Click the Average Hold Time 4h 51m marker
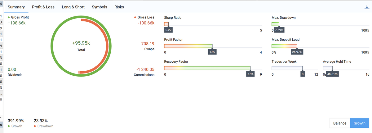372x133 pixels. click(x=333, y=74)
